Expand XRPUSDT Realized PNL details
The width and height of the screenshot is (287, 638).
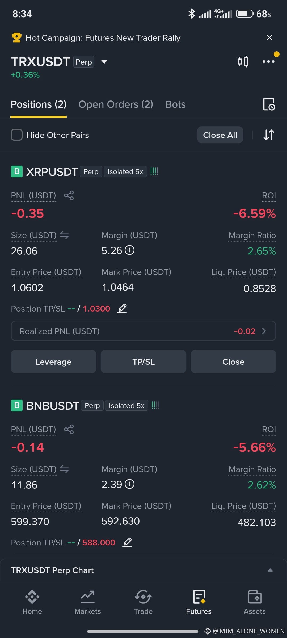(143, 331)
